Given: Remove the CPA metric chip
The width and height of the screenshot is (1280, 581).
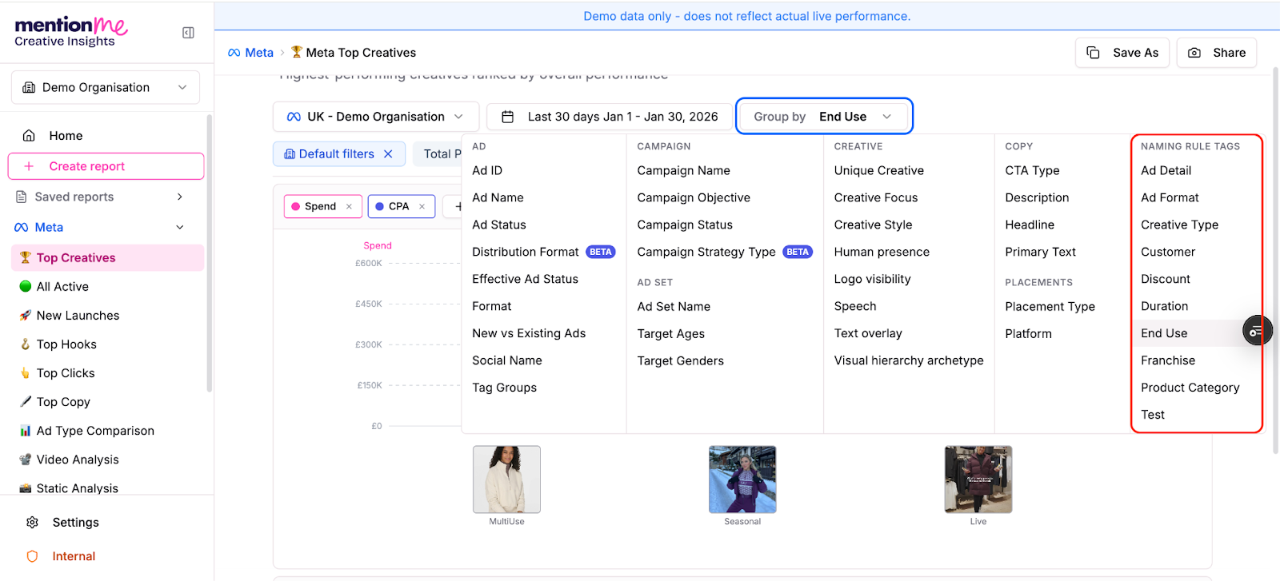Looking at the screenshot, I should click(x=422, y=206).
